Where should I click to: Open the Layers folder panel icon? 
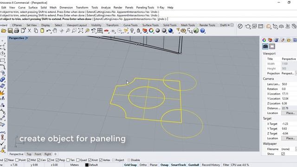coord(289,40)
